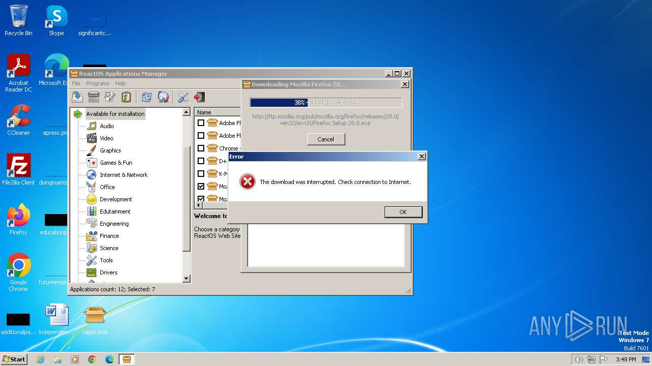Click the status bar 'Applications count: 12; Selected: 7'
The image size is (652, 366).
point(113,289)
